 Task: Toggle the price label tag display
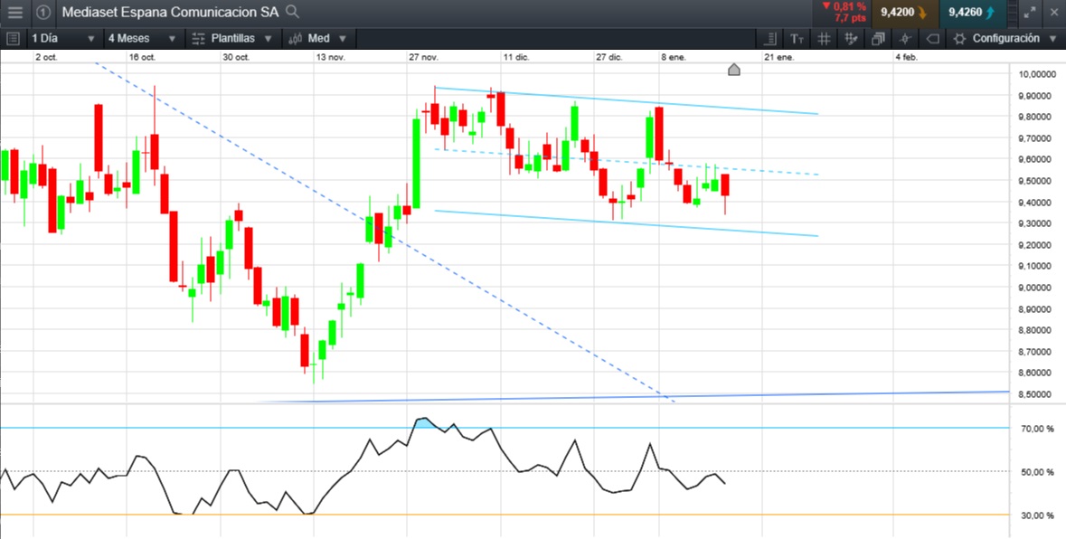pyautogui.click(x=933, y=39)
